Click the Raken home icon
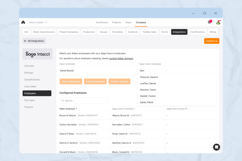The image size is (242, 161). click(x=23, y=22)
